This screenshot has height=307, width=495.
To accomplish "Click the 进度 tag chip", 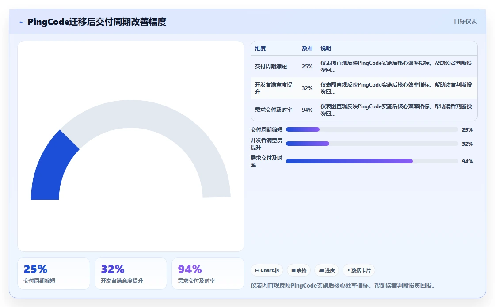I will click(327, 270).
